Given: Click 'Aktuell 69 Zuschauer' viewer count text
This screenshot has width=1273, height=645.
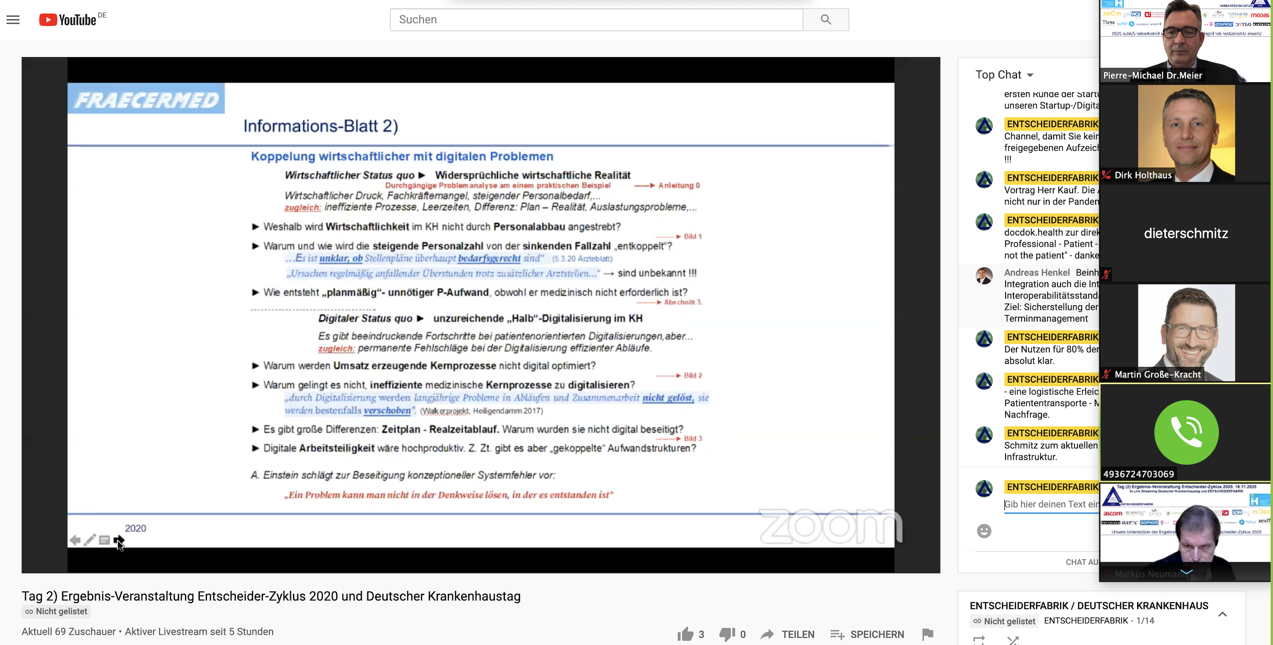Looking at the screenshot, I should pos(68,632).
